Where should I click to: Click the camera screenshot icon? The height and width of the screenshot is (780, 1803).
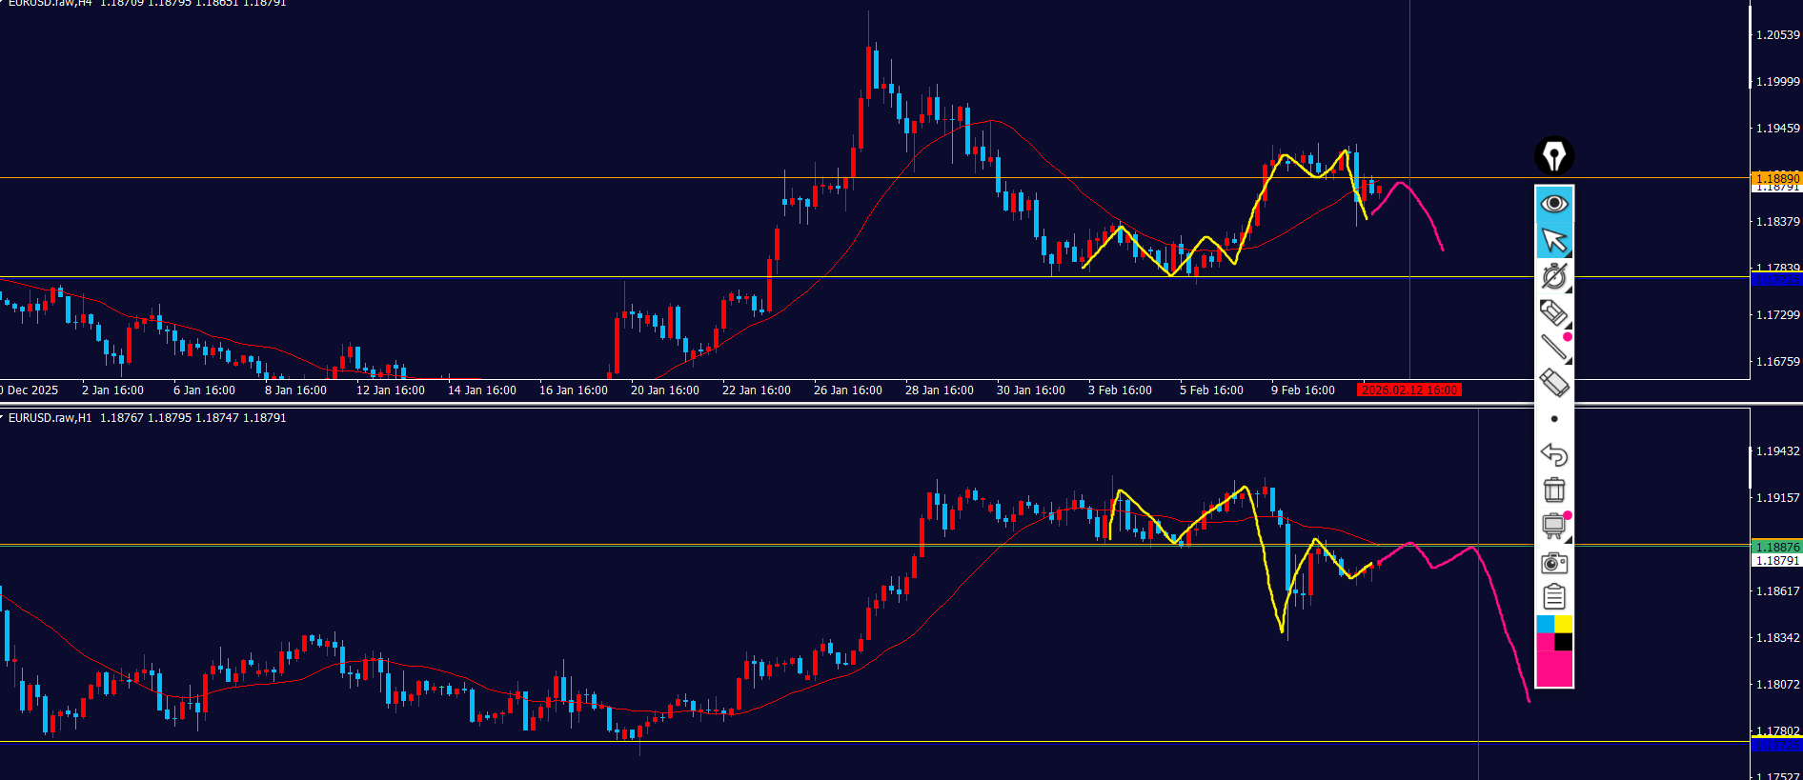[x=1554, y=562]
